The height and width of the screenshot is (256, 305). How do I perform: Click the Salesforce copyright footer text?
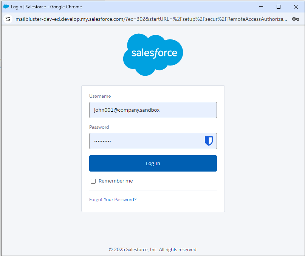tap(153, 250)
